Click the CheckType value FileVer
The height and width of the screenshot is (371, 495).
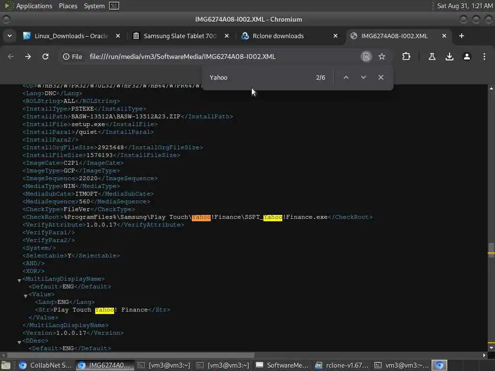(77, 209)
